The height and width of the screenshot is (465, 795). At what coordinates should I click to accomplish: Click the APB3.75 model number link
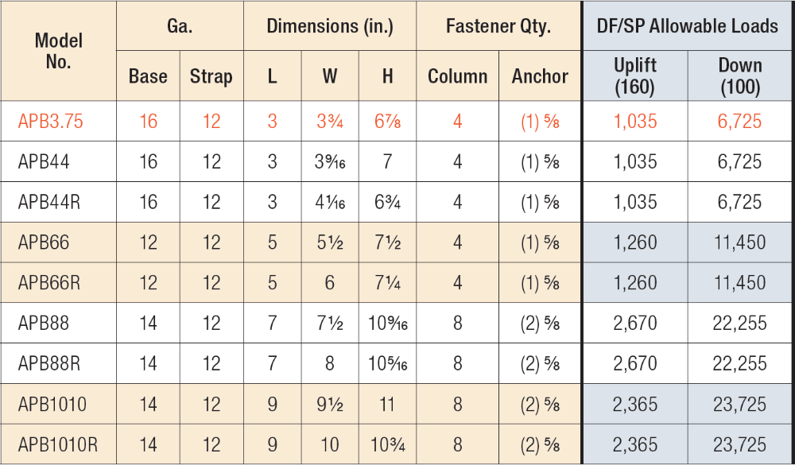[50, 122]
